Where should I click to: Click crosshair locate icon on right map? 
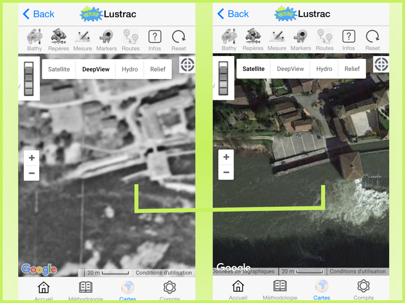381,64
